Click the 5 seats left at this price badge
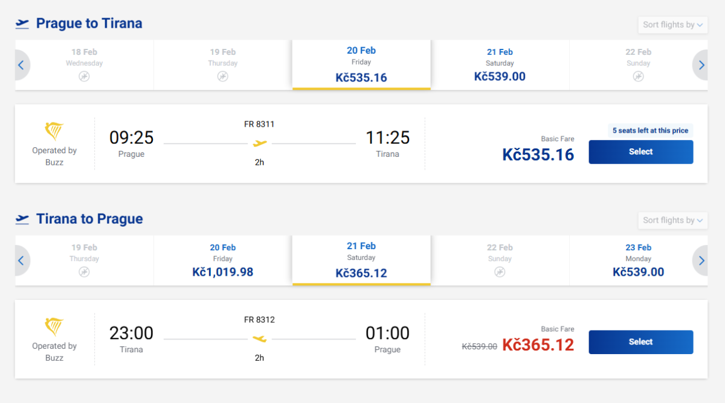This screenshot has width=725, height=403. (x=650, y=130)
